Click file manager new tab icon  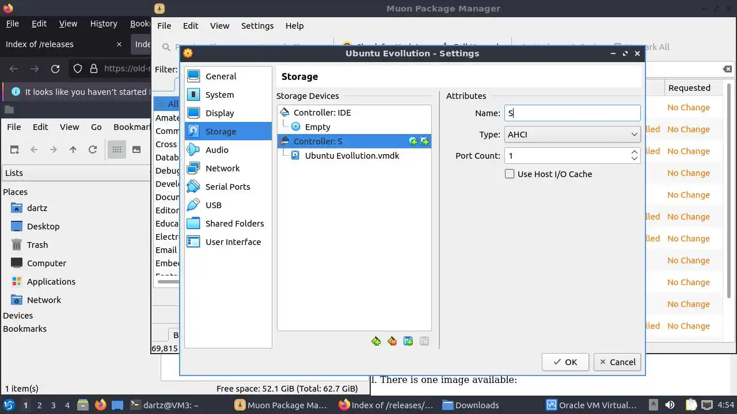click(14, 149)
